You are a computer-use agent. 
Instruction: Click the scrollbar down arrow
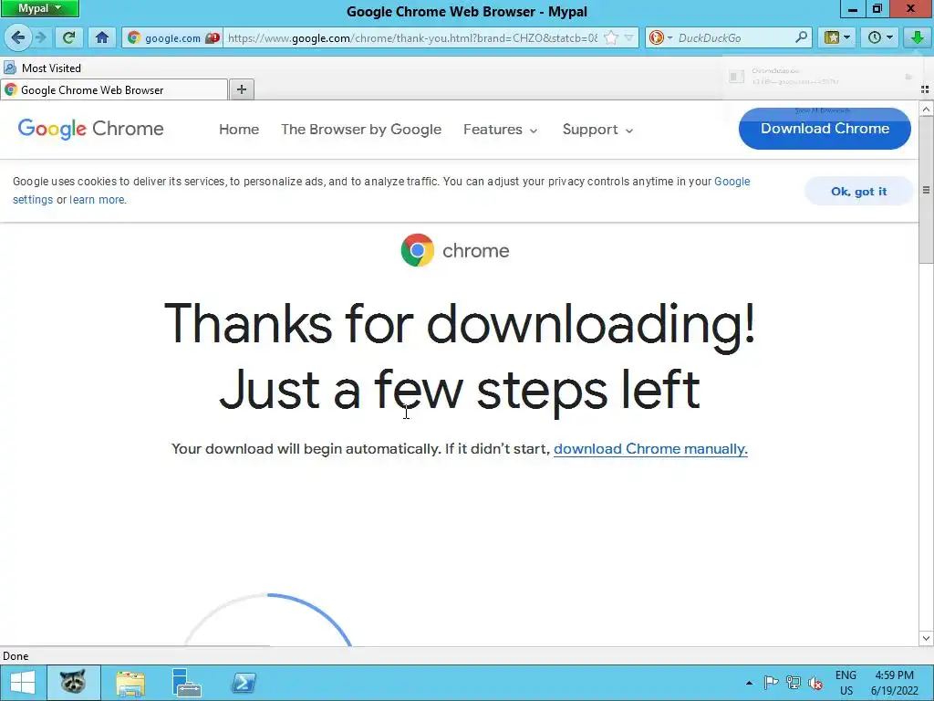(926, 638)
